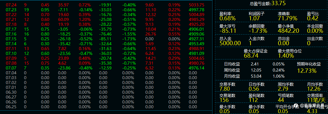328x114 pixels.
Task: Click the 盈利率 0.68% statistic
Action: click(228, 18)
